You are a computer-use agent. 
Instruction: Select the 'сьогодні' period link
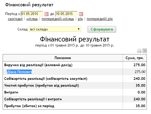pos(15,19)
